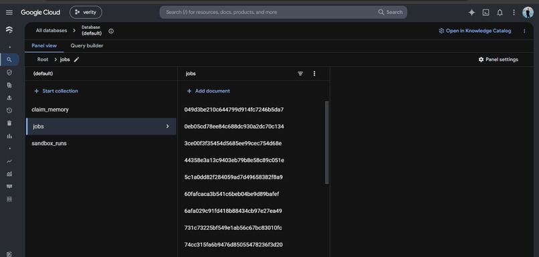Click Add document
Image resolution: width=539 pixels, height=257 pixels.
tap(209, 91)
